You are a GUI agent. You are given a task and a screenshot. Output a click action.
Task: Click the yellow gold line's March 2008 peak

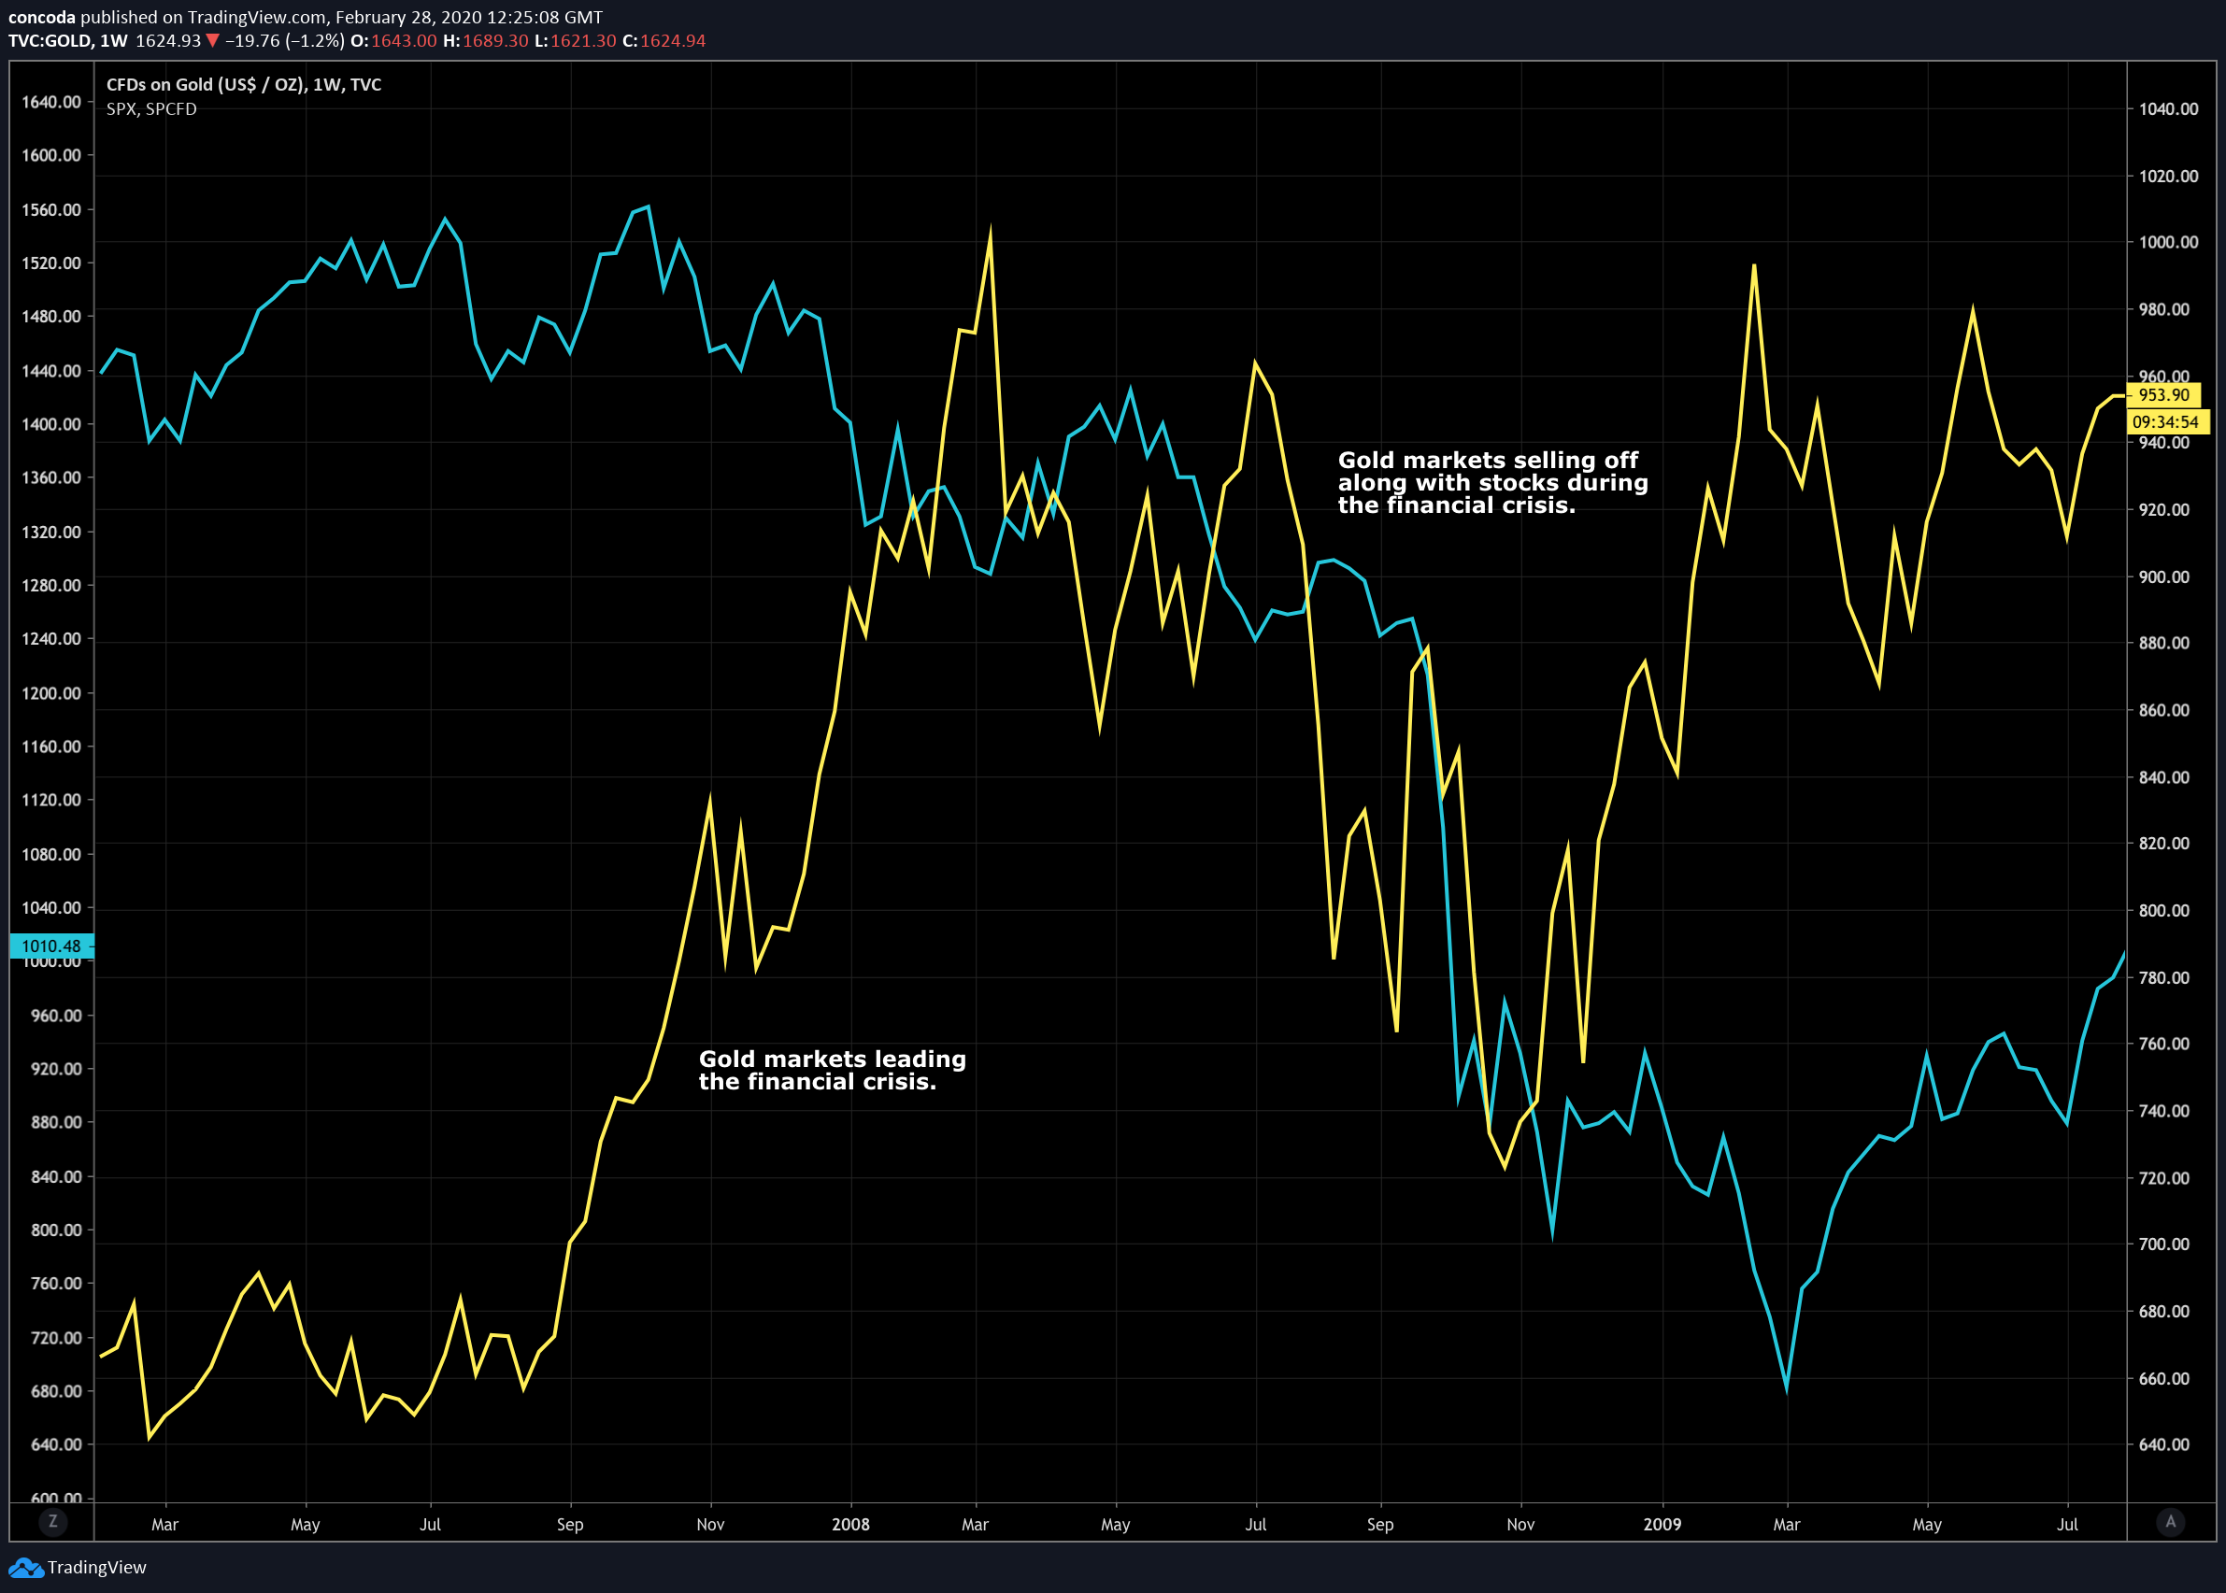point(990,234)
